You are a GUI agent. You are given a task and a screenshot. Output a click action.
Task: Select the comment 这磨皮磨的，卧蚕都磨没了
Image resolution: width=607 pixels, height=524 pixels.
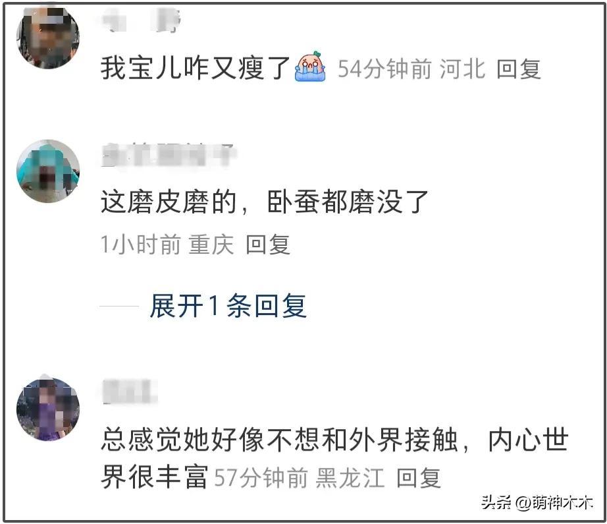point(265,202)
